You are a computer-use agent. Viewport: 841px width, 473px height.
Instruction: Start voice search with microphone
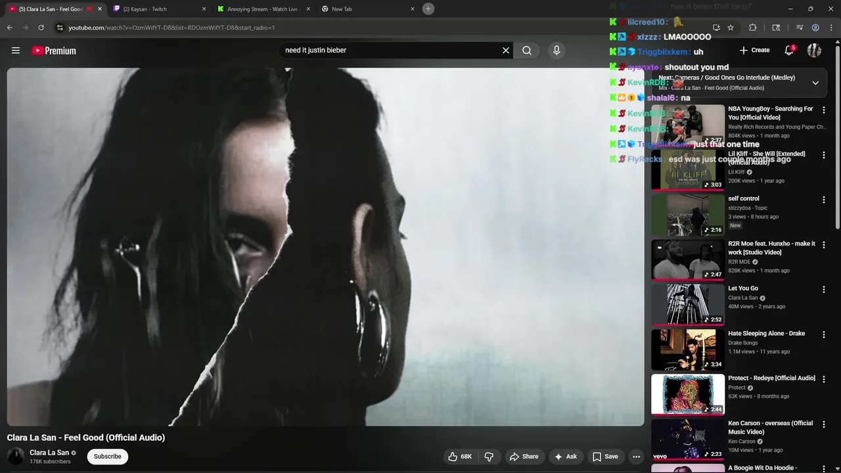pos(557,51)
